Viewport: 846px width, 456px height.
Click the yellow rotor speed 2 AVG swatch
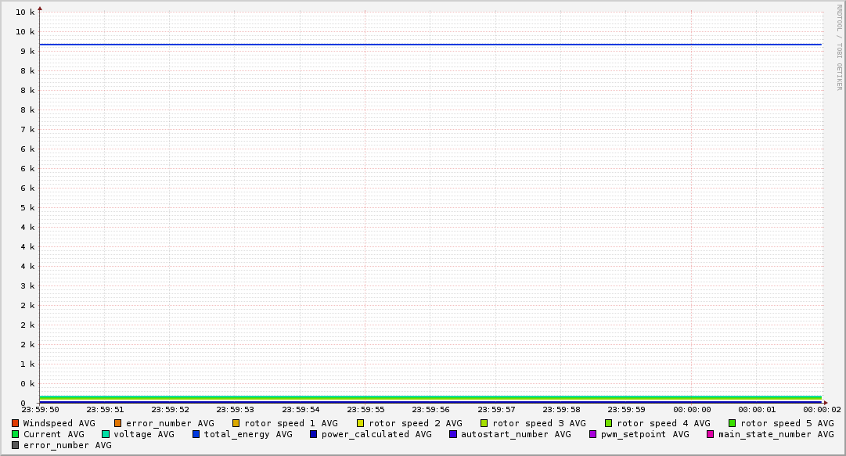tap(361, 423)
